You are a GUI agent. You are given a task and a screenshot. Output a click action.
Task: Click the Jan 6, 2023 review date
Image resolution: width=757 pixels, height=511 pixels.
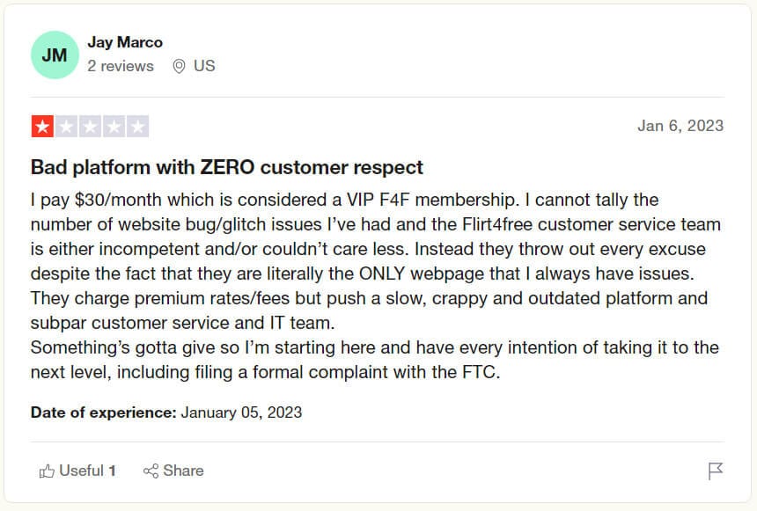(x=680, y=126)
